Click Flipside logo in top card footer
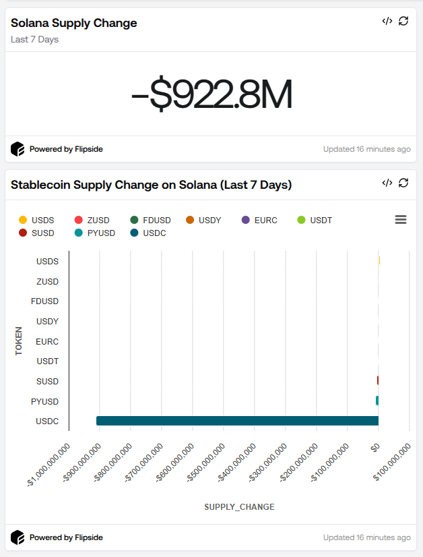Image resolution: width=423 pixels, height=557 pixels. [18, 149]
